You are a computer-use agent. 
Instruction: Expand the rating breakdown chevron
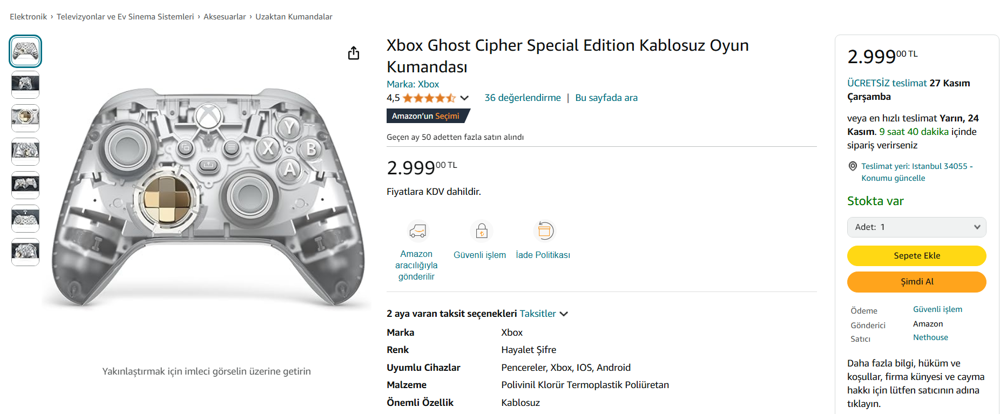click(x=464, y=98)
